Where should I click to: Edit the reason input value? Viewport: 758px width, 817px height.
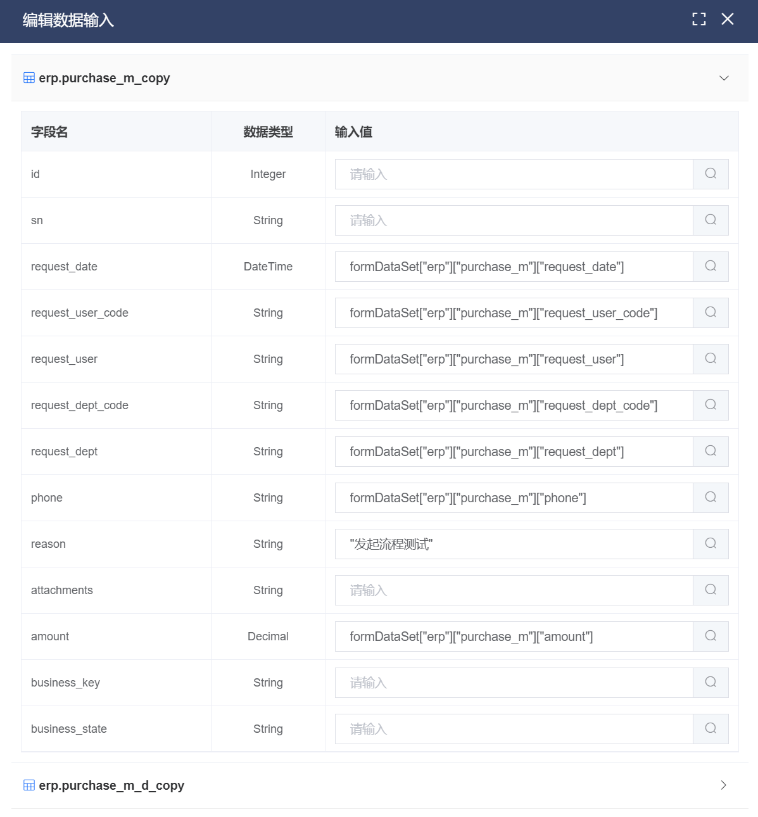514,544
